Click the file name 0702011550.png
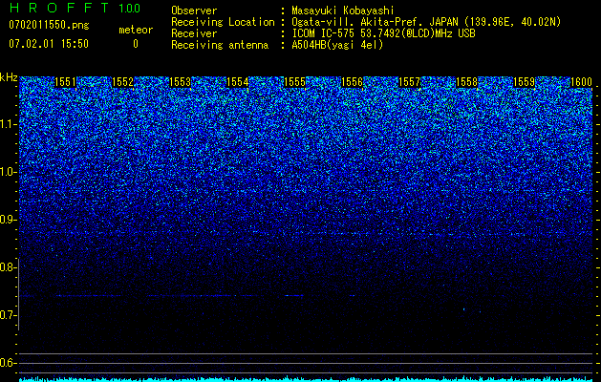The width and height of the screenshot is (601, 382). 49,25
